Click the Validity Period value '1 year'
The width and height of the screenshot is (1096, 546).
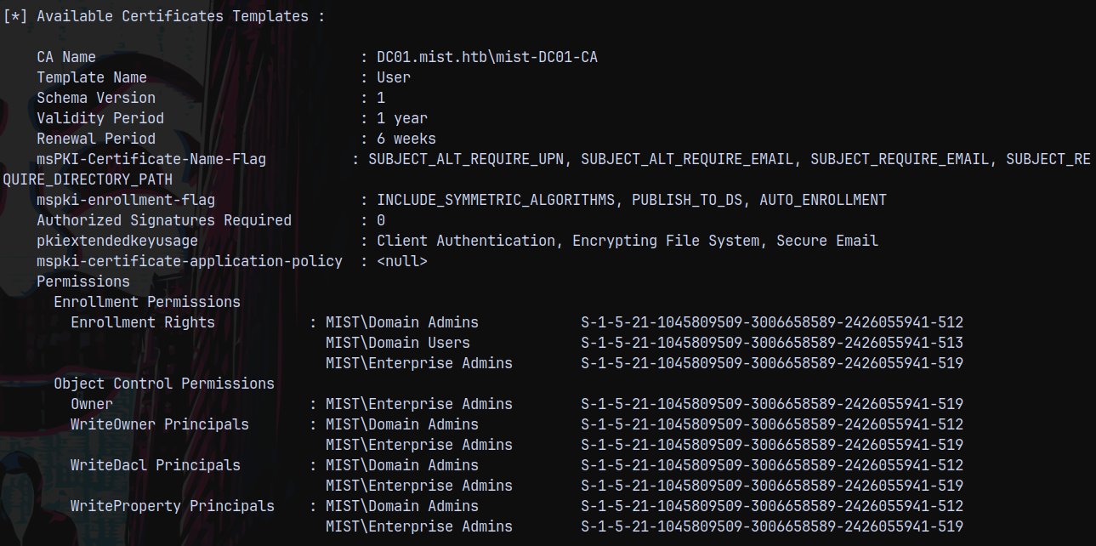point(402,118)
